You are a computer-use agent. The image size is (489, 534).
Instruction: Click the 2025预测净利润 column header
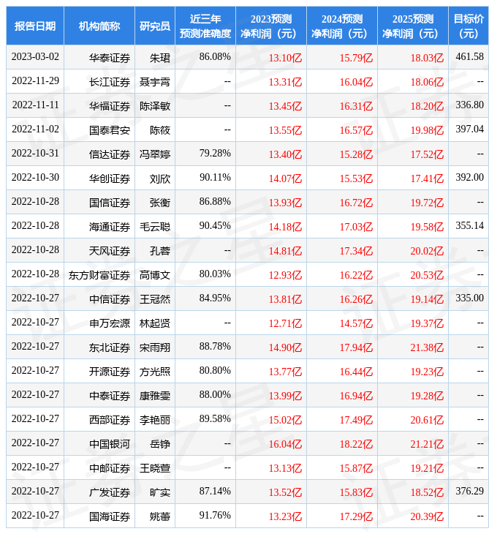click(413, 26)
